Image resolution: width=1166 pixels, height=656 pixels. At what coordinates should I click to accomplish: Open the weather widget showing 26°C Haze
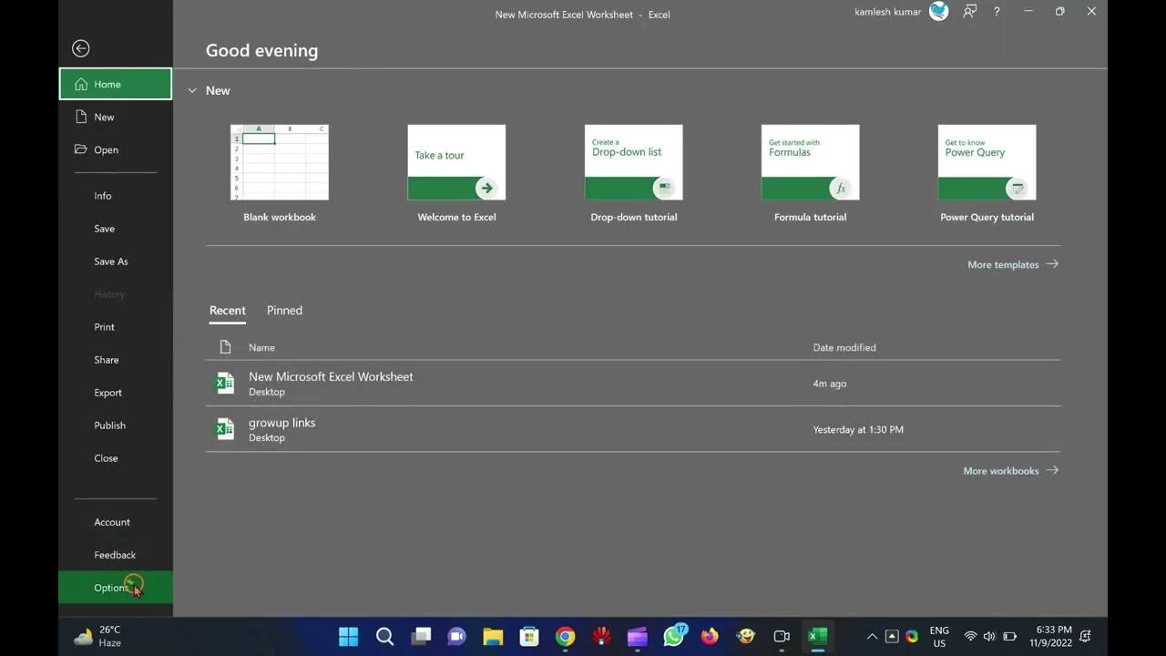[x=97, y=636]
